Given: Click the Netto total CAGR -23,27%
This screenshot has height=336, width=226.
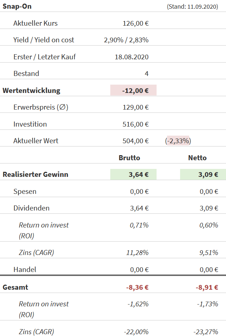Looking at the screenshot, I should coord(206,332).
